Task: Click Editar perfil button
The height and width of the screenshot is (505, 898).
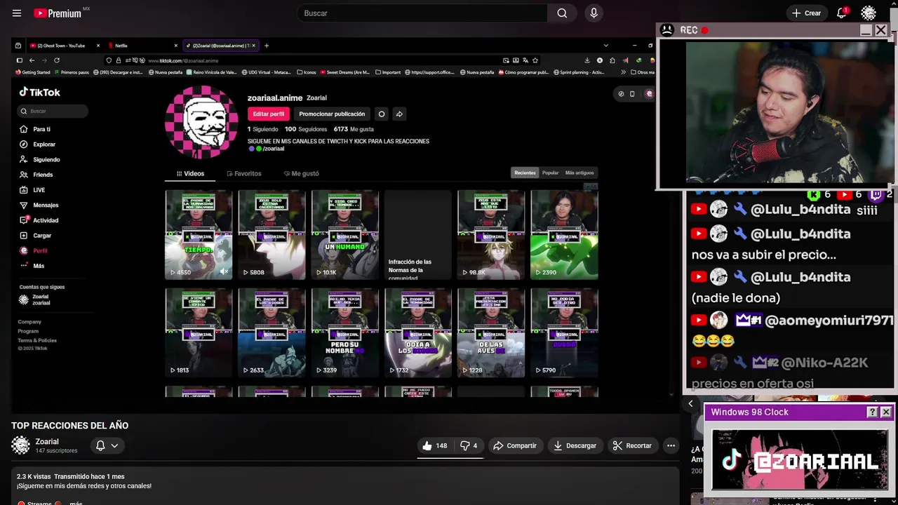Action: tap(269, 114)
